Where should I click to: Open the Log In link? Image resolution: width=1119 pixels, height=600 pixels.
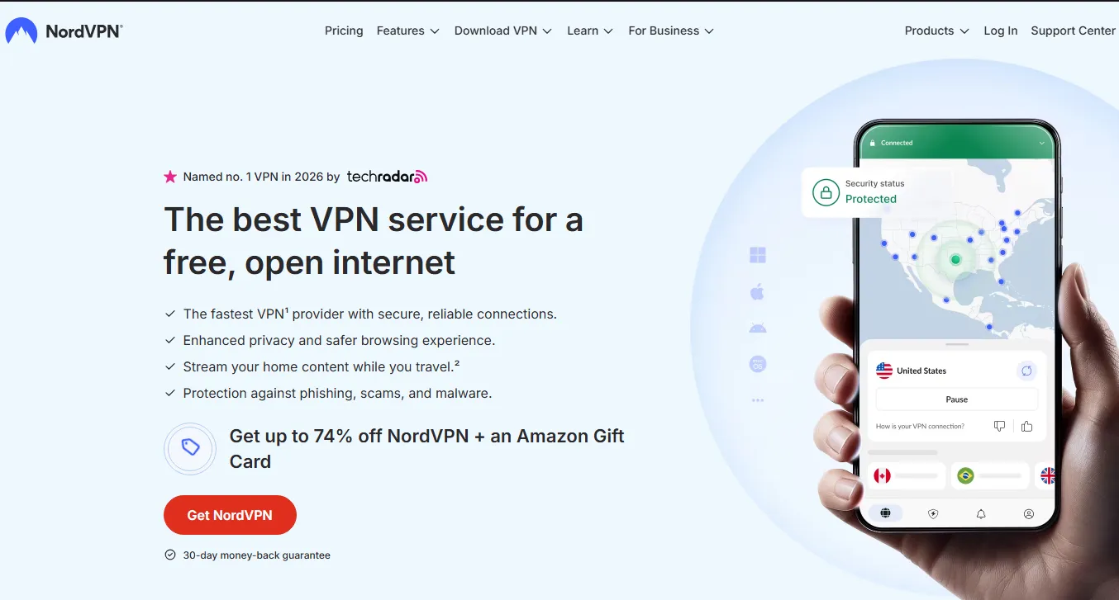pyautogui.click(x=1001, y=31)
